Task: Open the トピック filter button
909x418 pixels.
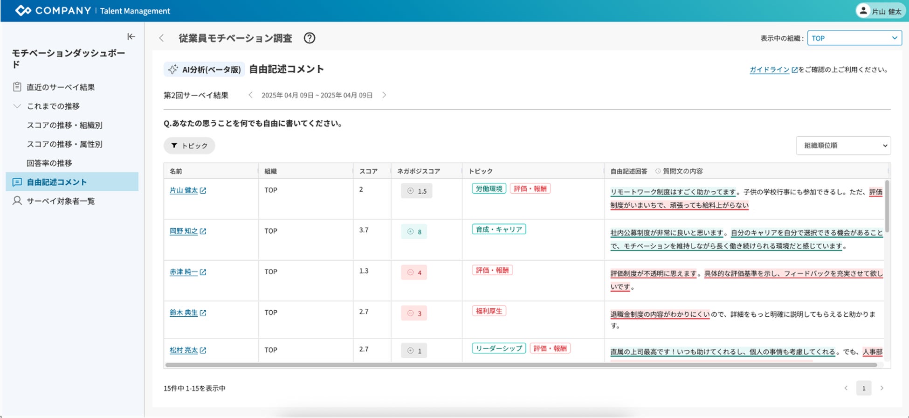Action: click(189, 146)
